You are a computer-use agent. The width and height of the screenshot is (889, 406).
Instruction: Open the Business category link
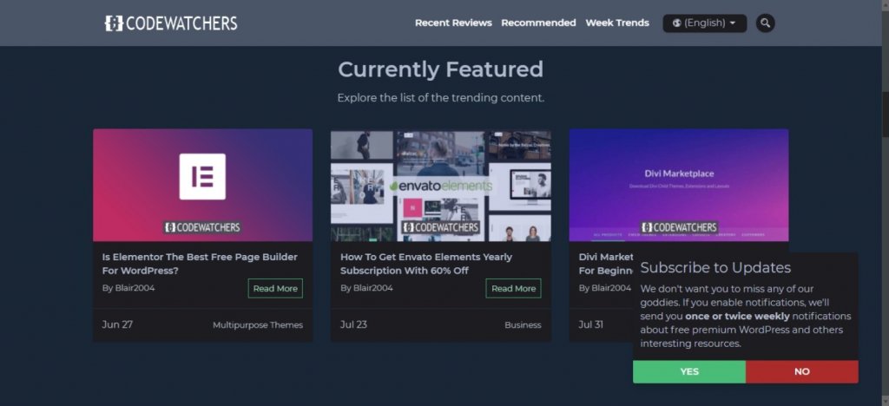(523, 325)
